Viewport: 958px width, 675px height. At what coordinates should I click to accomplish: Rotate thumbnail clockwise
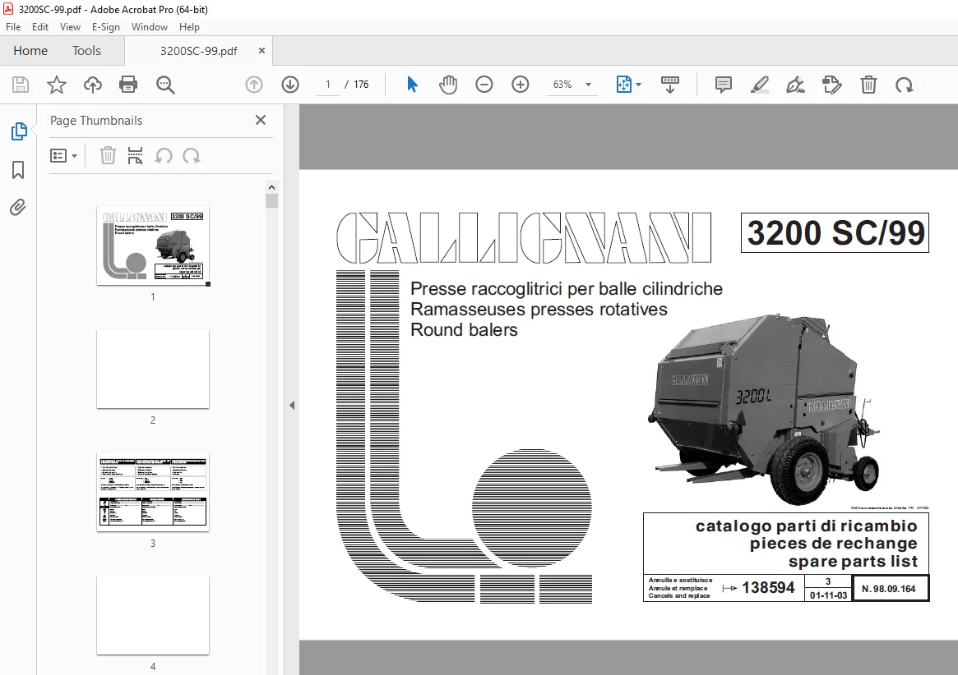(x=192, y=156)
